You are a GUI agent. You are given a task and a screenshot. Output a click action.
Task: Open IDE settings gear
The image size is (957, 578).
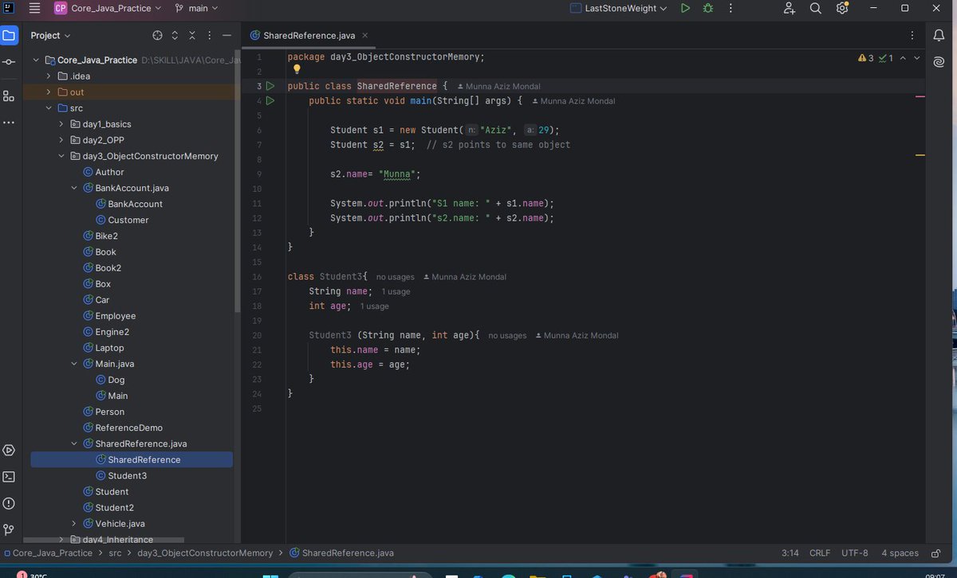pos(842,8)
